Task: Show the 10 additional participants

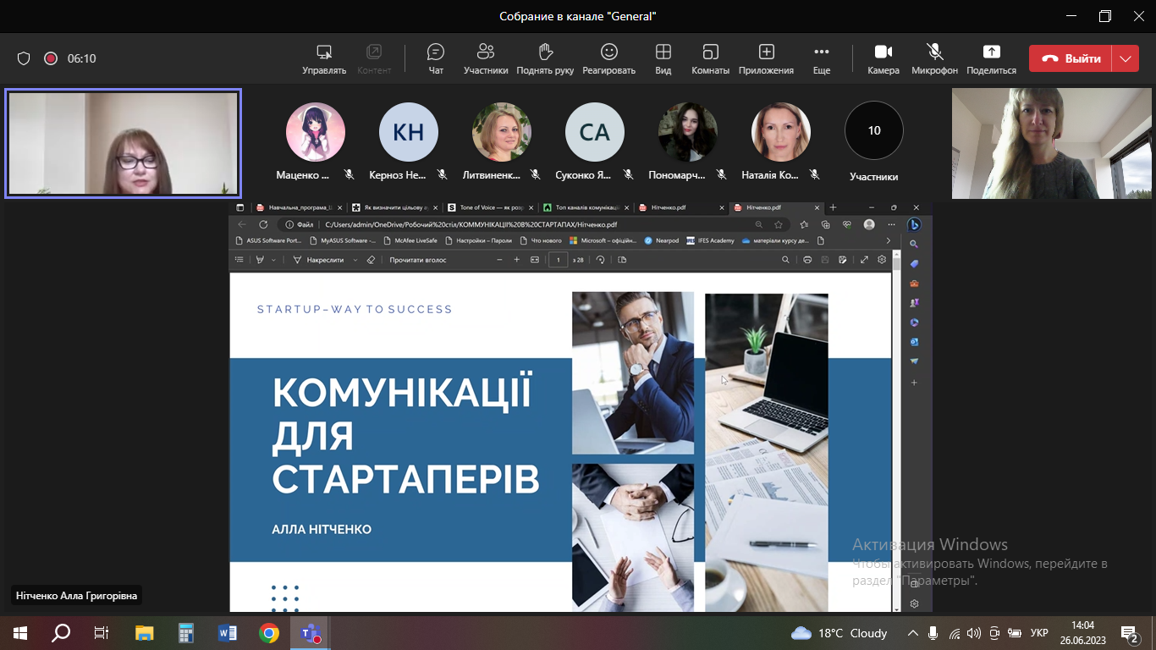Action: [x=874, y=131]
